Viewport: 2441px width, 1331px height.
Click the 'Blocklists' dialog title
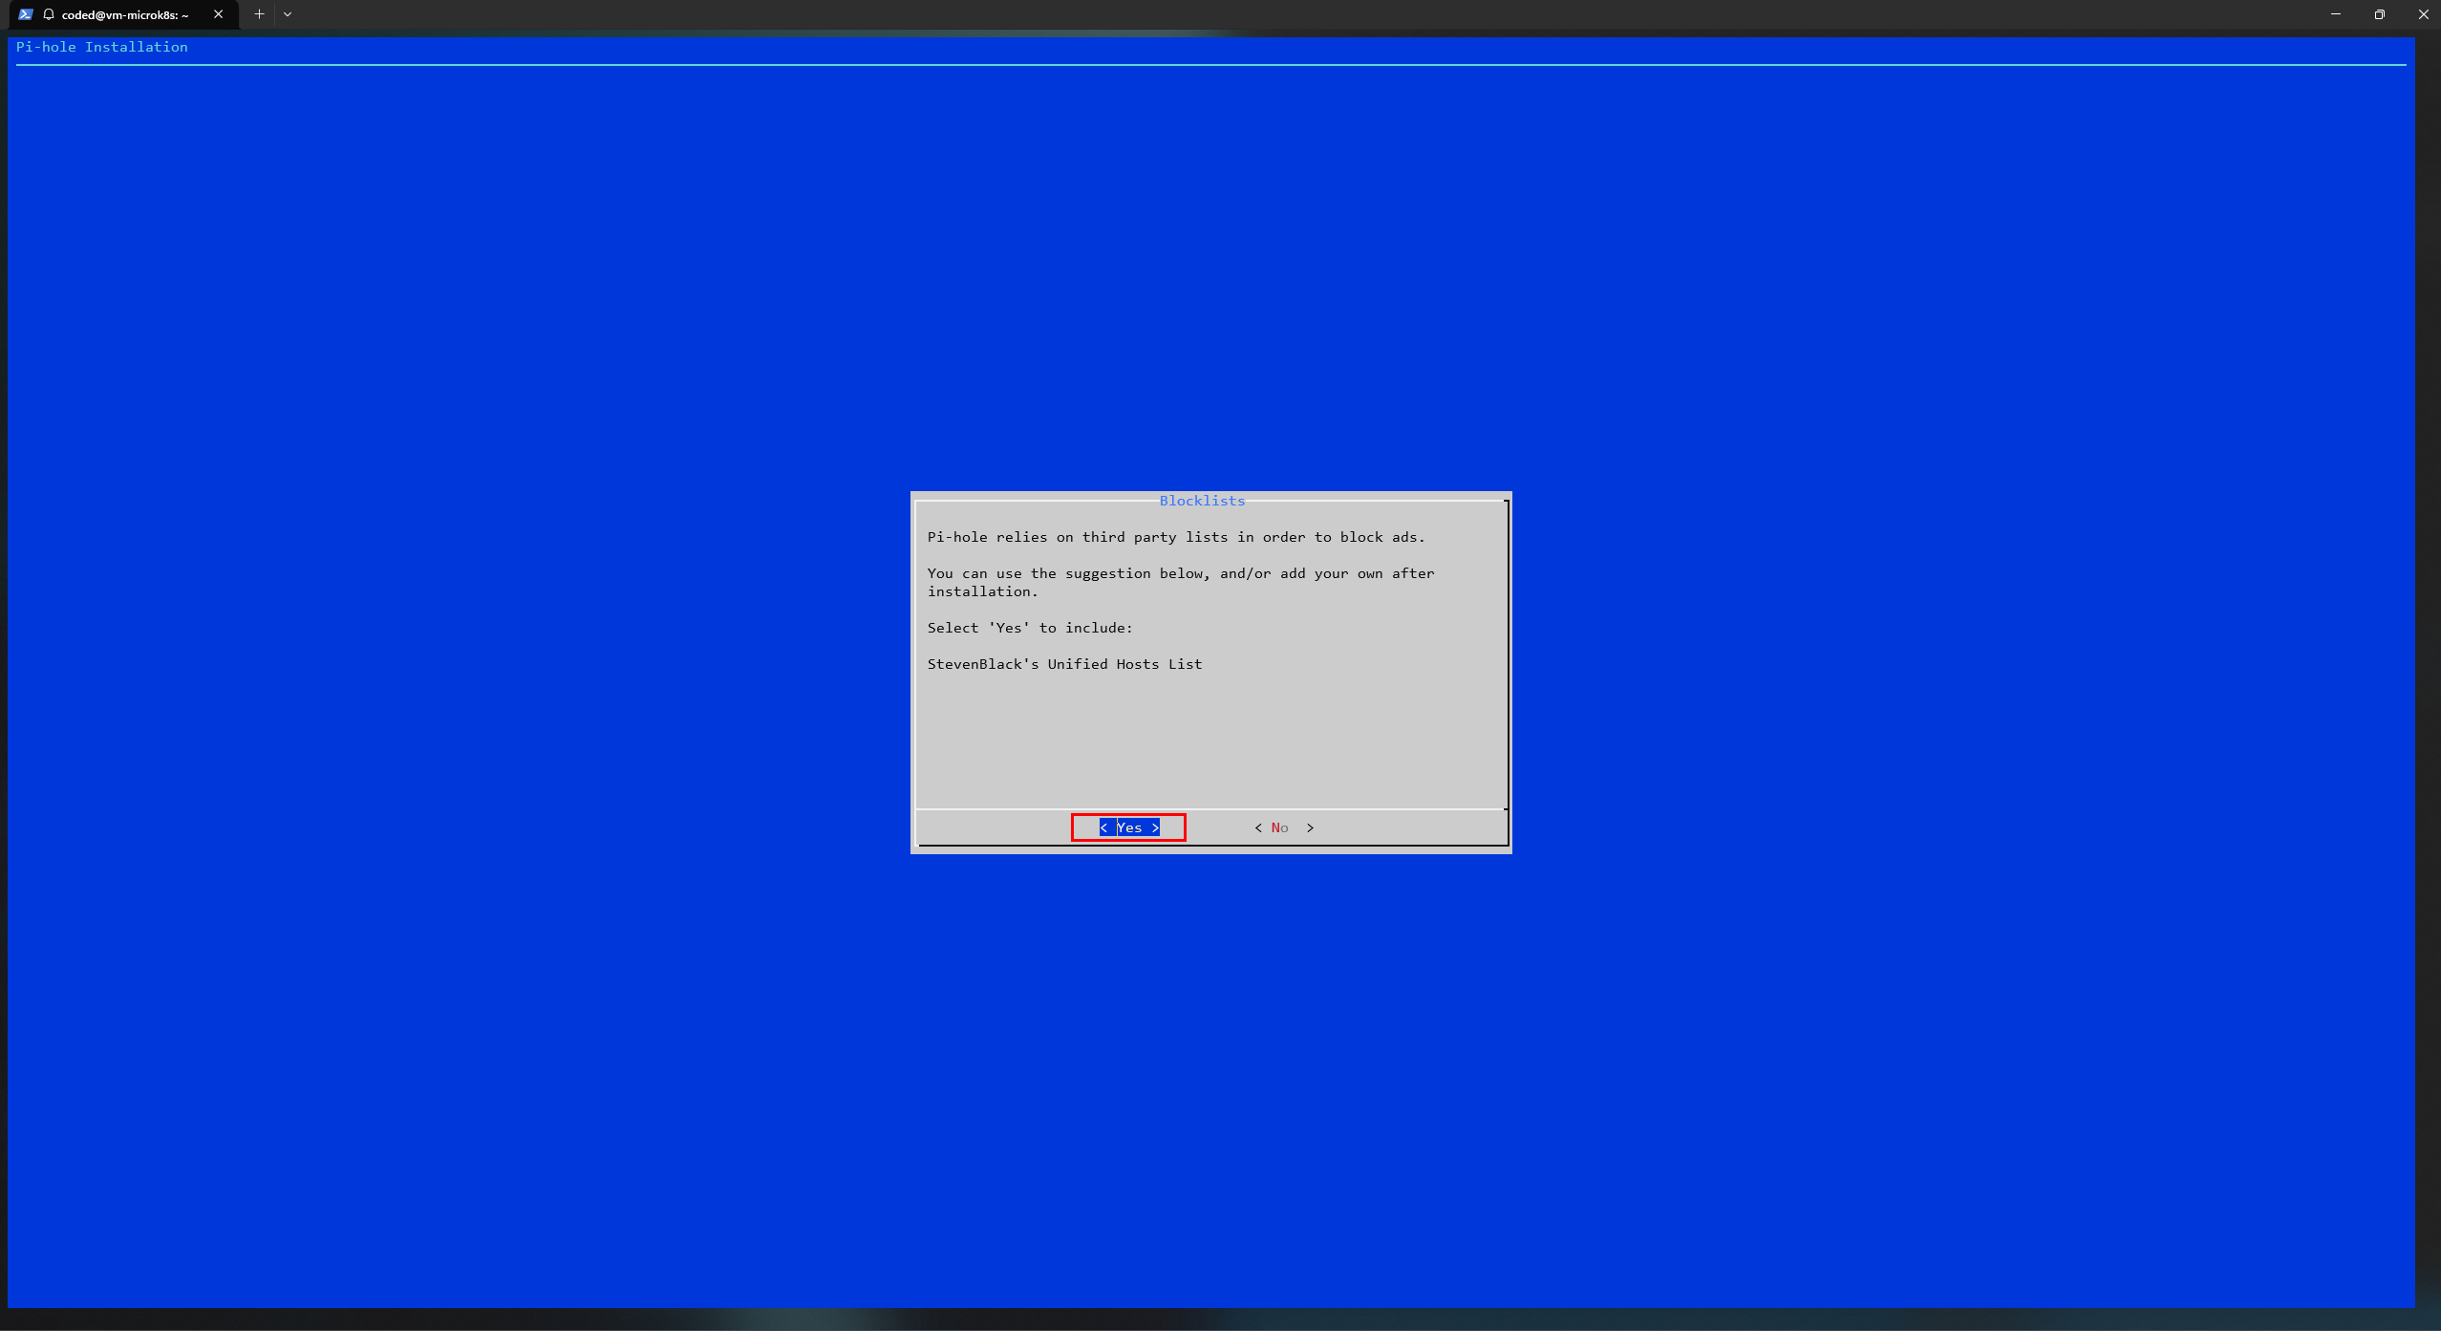click(x=1202, y=501)
